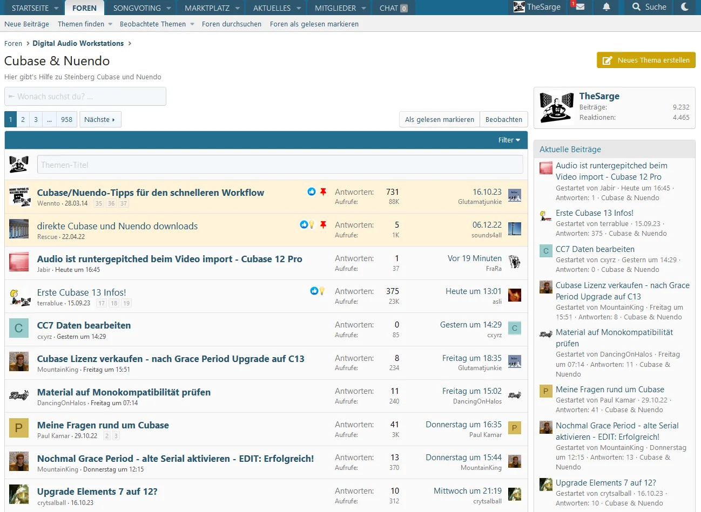Go to the Nächste page

pyautogui.click(x=100, y=119)
